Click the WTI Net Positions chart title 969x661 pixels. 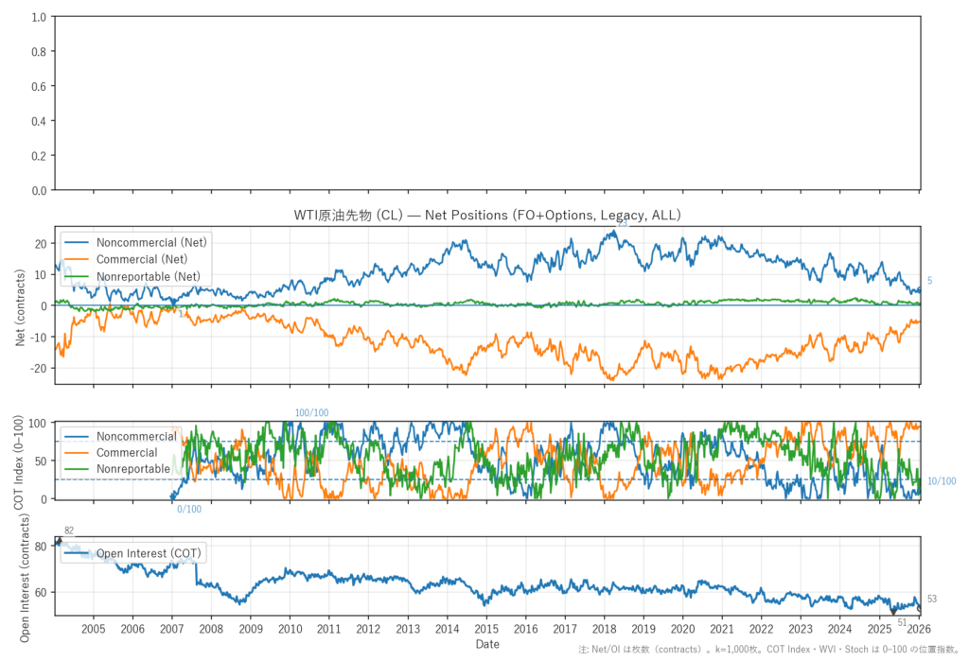pos(486,216)
